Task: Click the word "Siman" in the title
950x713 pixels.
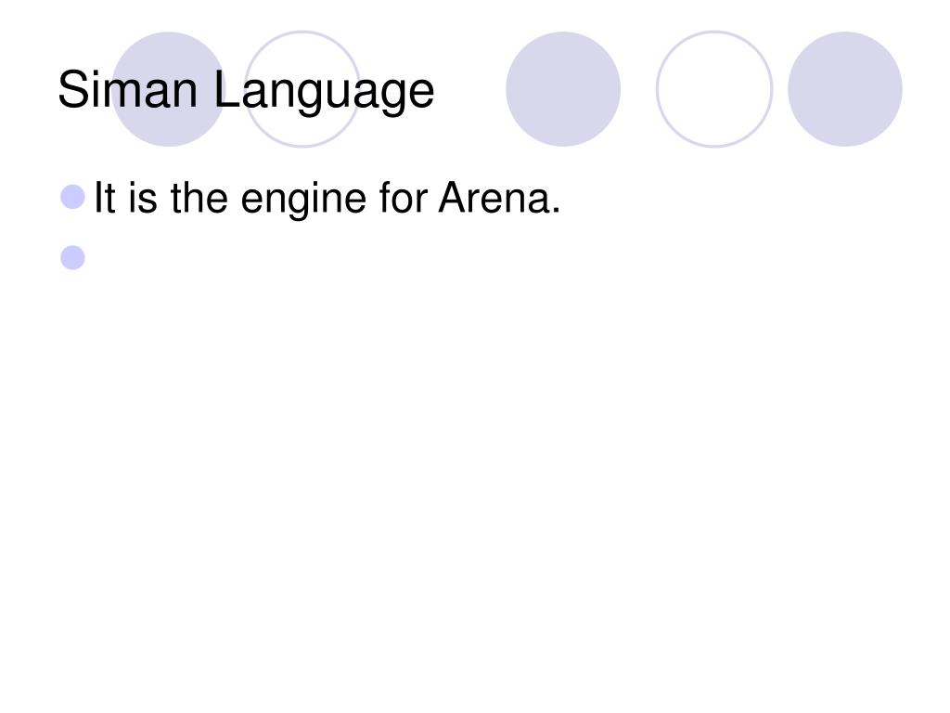Action: (x=127, y=90)
